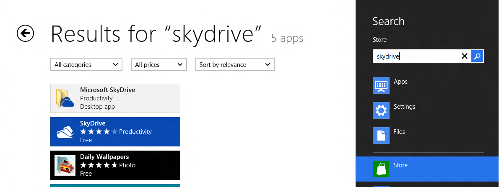Clear the search box with X
Image resolution: width=499 pixels, height=187 pixels.
click(x=464, y=56)
